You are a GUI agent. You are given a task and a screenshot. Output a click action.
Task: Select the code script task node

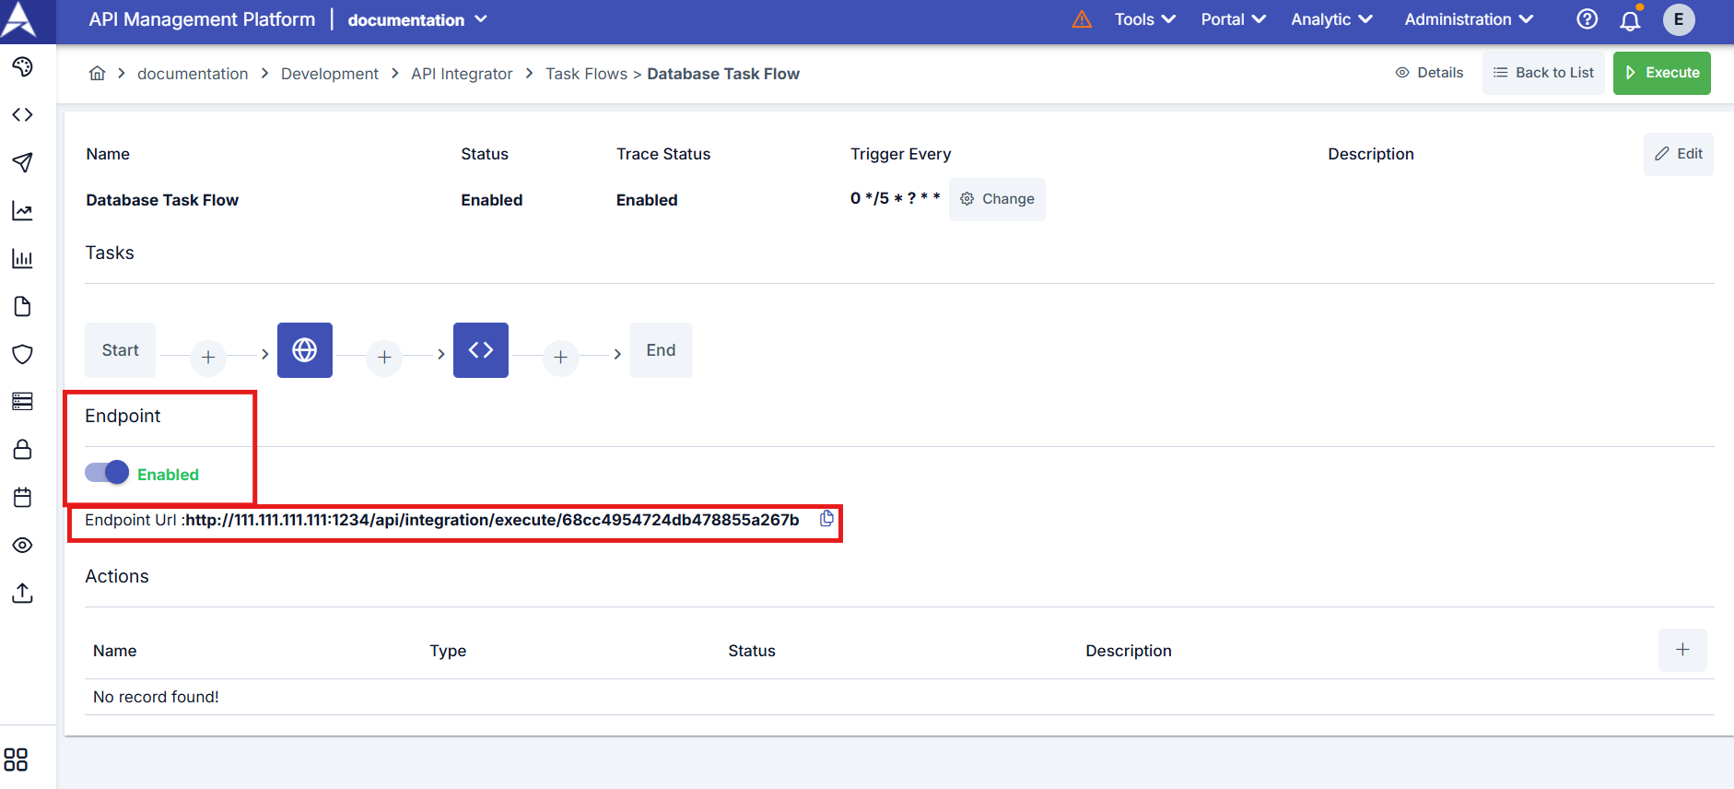481,350
